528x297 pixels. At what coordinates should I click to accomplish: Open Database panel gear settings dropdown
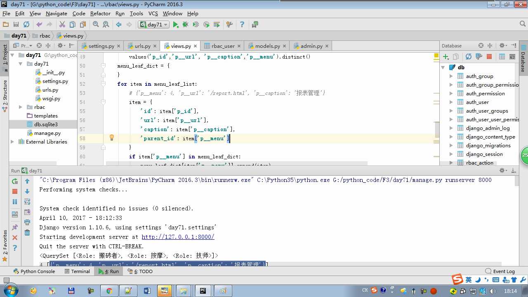(503, 46)
